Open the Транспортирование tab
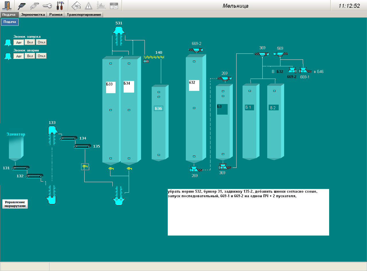Image resolution: width=367 pixels, height=271 pixels. tap(84, 15)
